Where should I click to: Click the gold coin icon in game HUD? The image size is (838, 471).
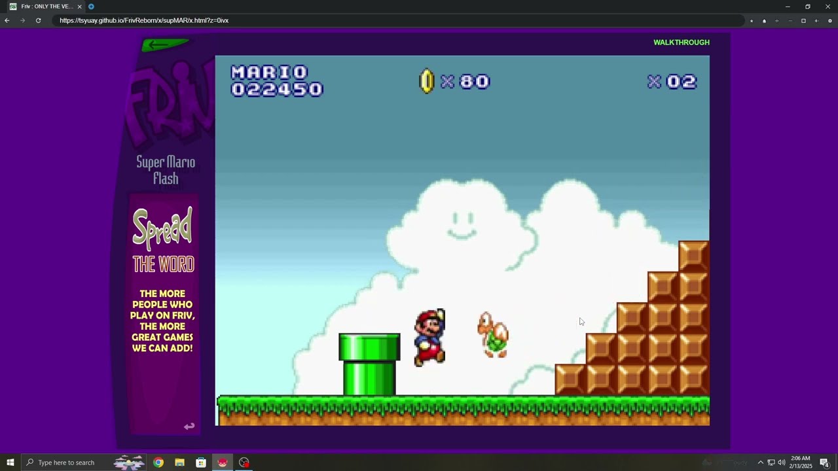426,81
